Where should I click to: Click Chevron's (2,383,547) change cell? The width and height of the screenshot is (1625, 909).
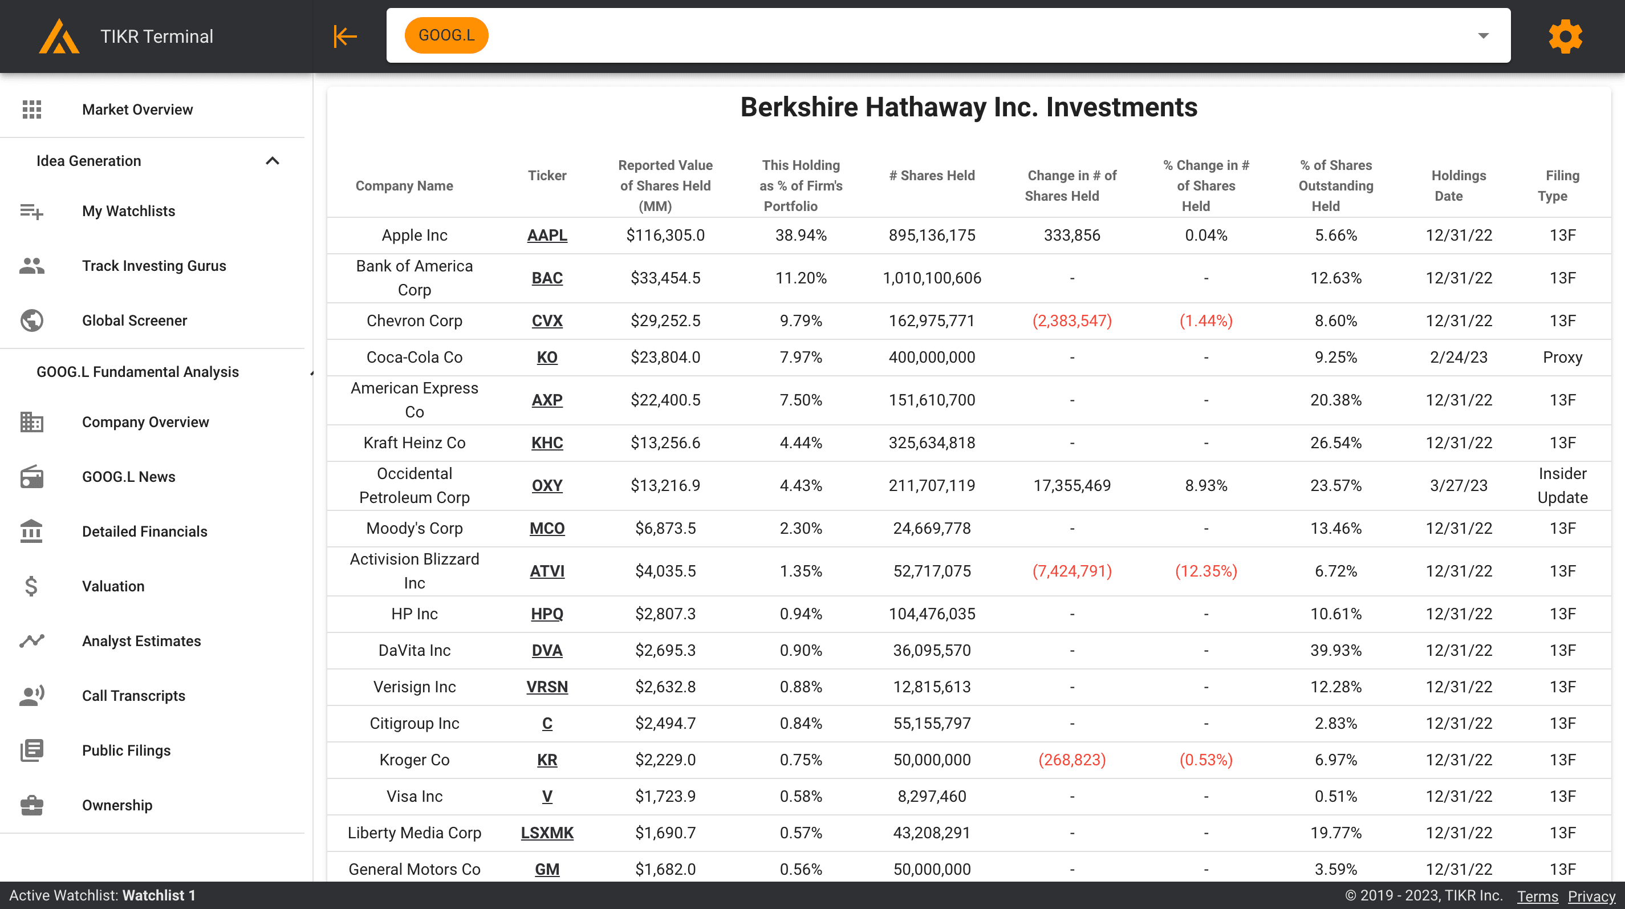coord(1072,320)
